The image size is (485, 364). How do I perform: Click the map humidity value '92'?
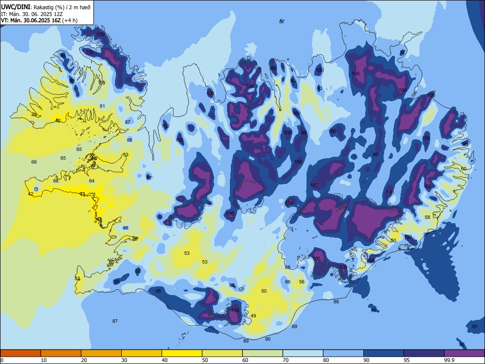point(232,285)
